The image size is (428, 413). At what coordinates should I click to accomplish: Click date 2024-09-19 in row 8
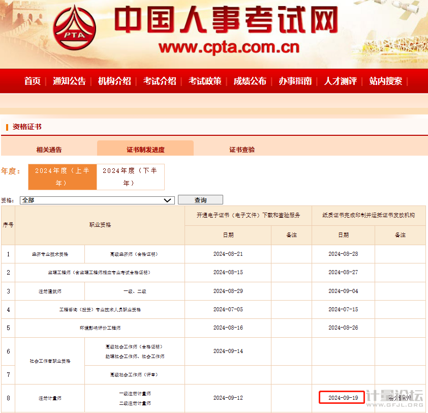(x=343, y=398)
